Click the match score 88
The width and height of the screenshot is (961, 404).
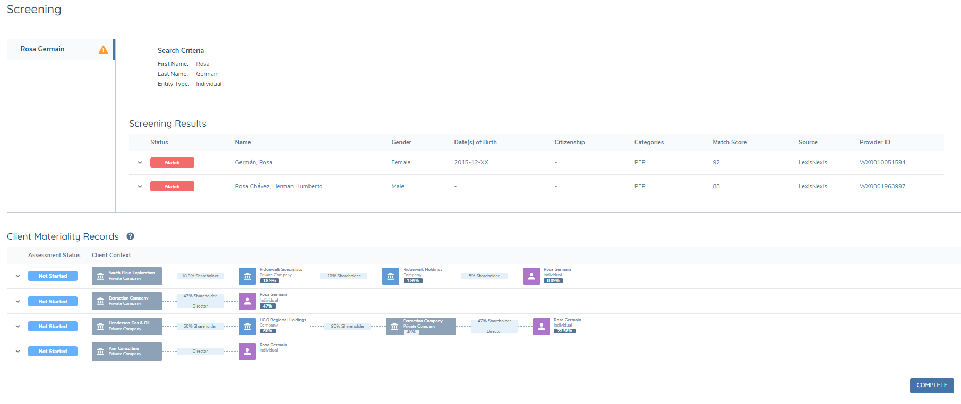click(716, 186)
